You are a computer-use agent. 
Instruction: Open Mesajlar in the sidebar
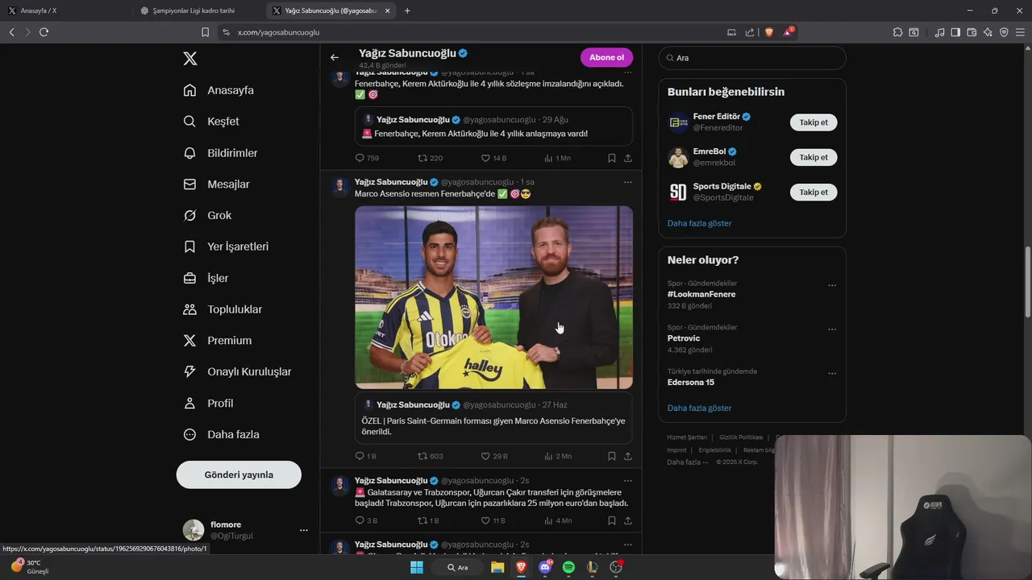(216, 184)
